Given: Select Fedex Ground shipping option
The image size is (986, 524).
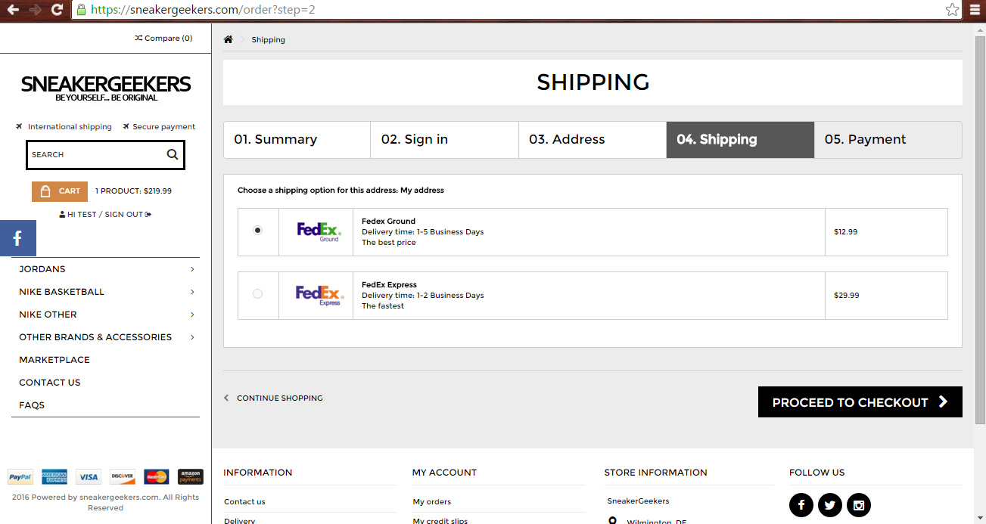Looking at the screenshot, I should coord(258,231).
